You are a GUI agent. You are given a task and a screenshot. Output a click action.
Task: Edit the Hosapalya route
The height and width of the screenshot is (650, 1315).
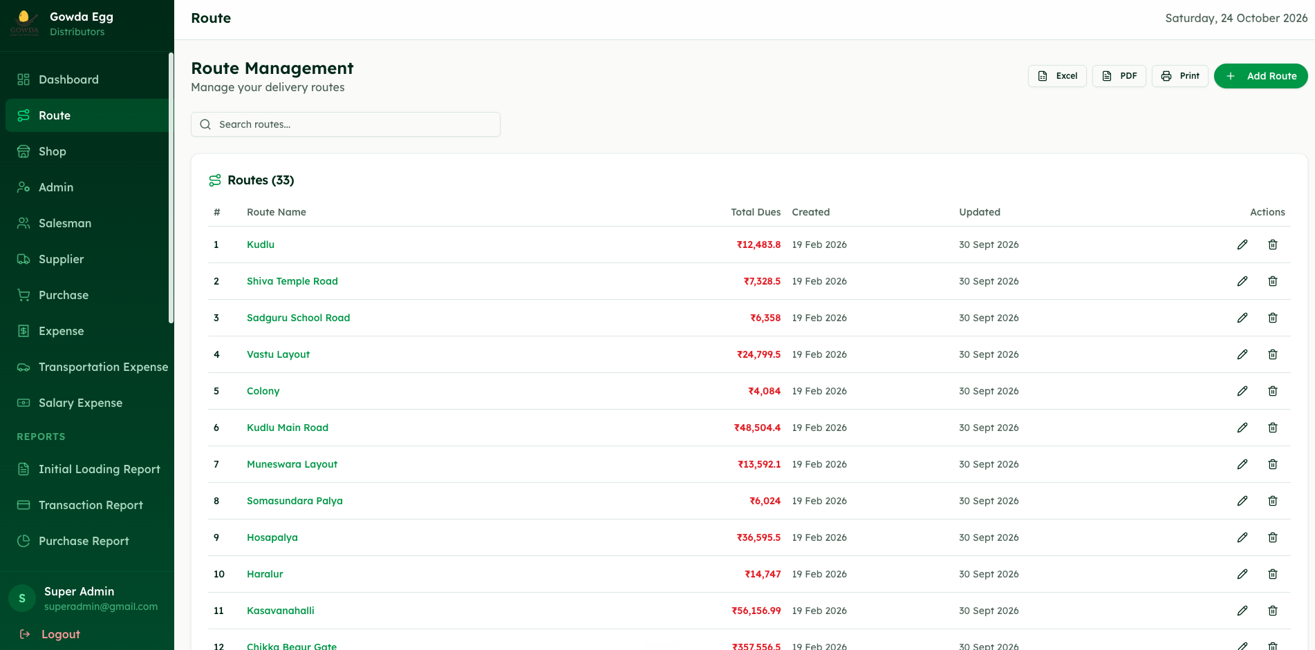(1242, 537)
